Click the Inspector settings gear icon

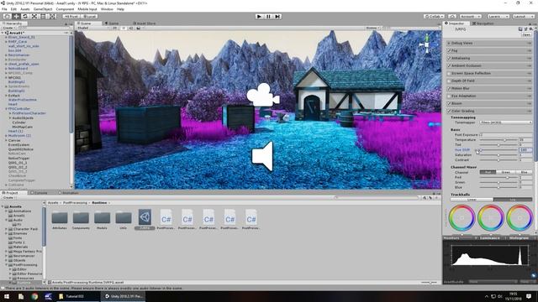point(530,29)
